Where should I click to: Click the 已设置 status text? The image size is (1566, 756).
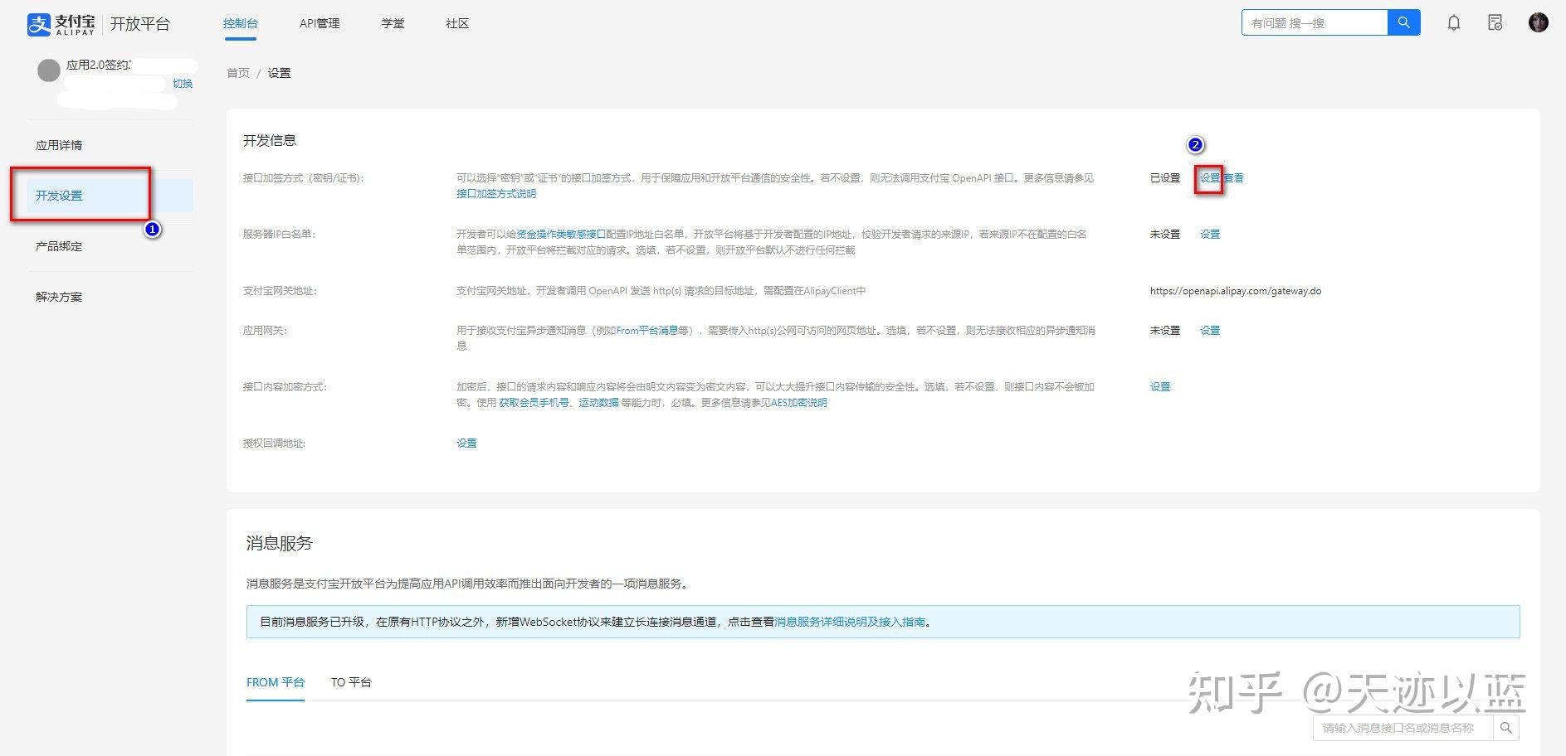tap(1165, 177)
